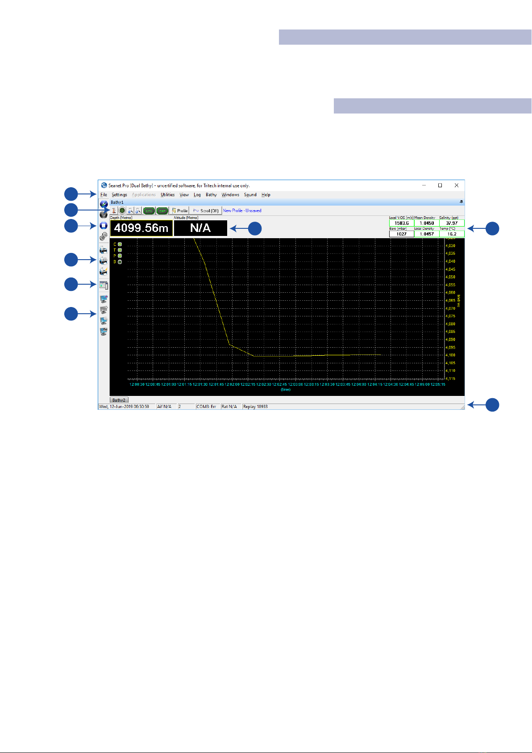Toggle the P indicator light
Screen dimensions: 532x753
[x=120, y=256]
